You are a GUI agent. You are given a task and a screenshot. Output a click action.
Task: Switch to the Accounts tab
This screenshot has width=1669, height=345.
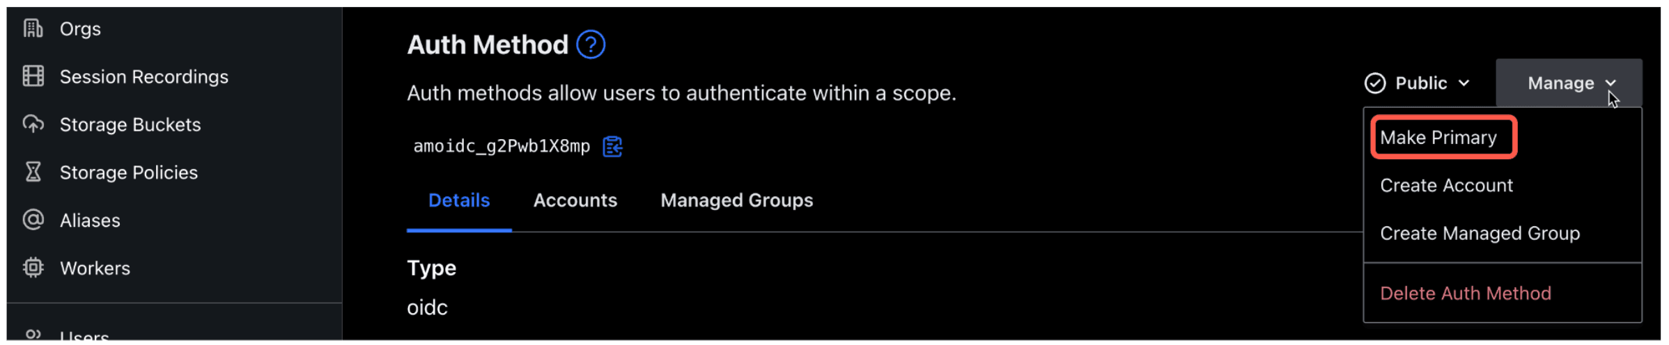(x=575, y=200)
